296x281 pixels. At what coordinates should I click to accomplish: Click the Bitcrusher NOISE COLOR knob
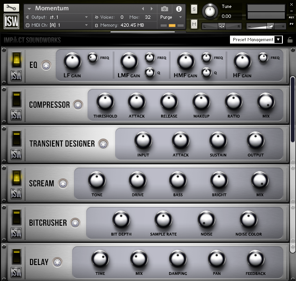pos(248,220)
